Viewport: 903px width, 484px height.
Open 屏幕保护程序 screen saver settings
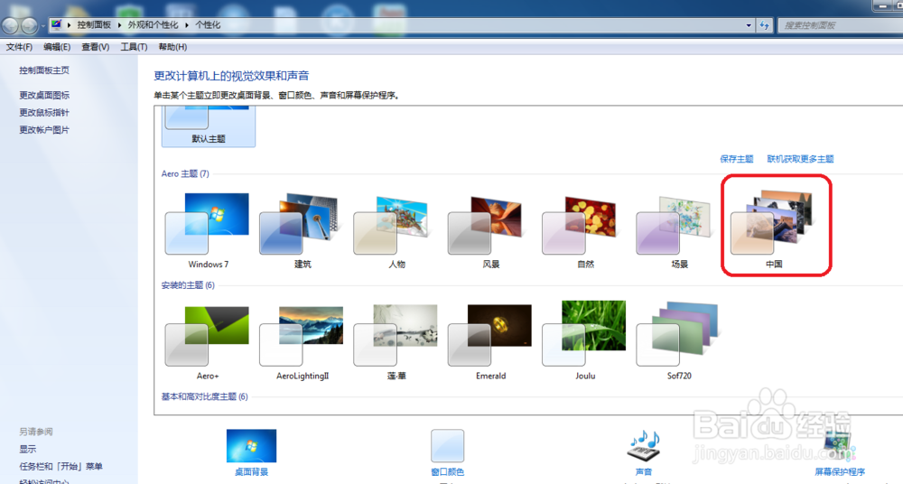coord(840,453)
